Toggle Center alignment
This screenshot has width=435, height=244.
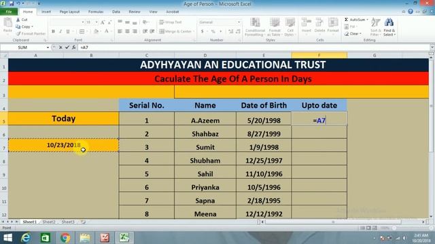[127, 32]
